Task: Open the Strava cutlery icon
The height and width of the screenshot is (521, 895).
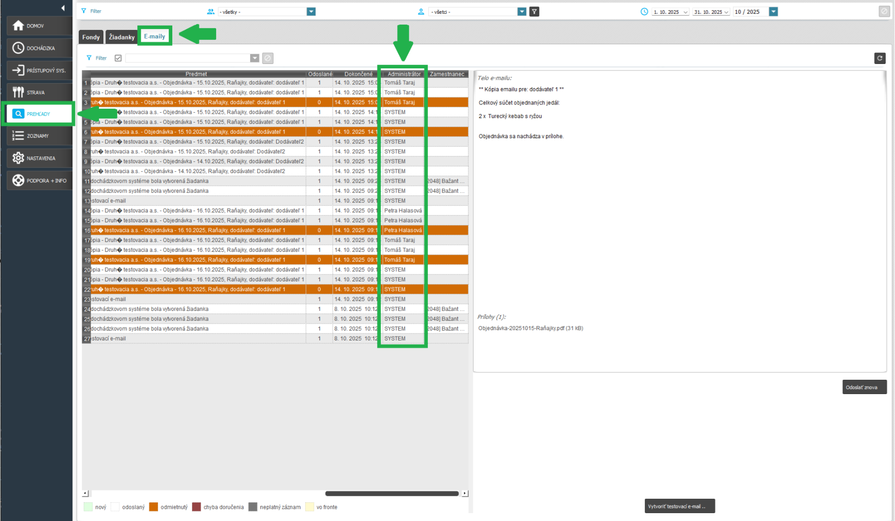Action: click(x=18, y=92)
